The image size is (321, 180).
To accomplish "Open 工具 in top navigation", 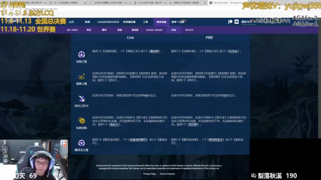I will click(145, 22).
